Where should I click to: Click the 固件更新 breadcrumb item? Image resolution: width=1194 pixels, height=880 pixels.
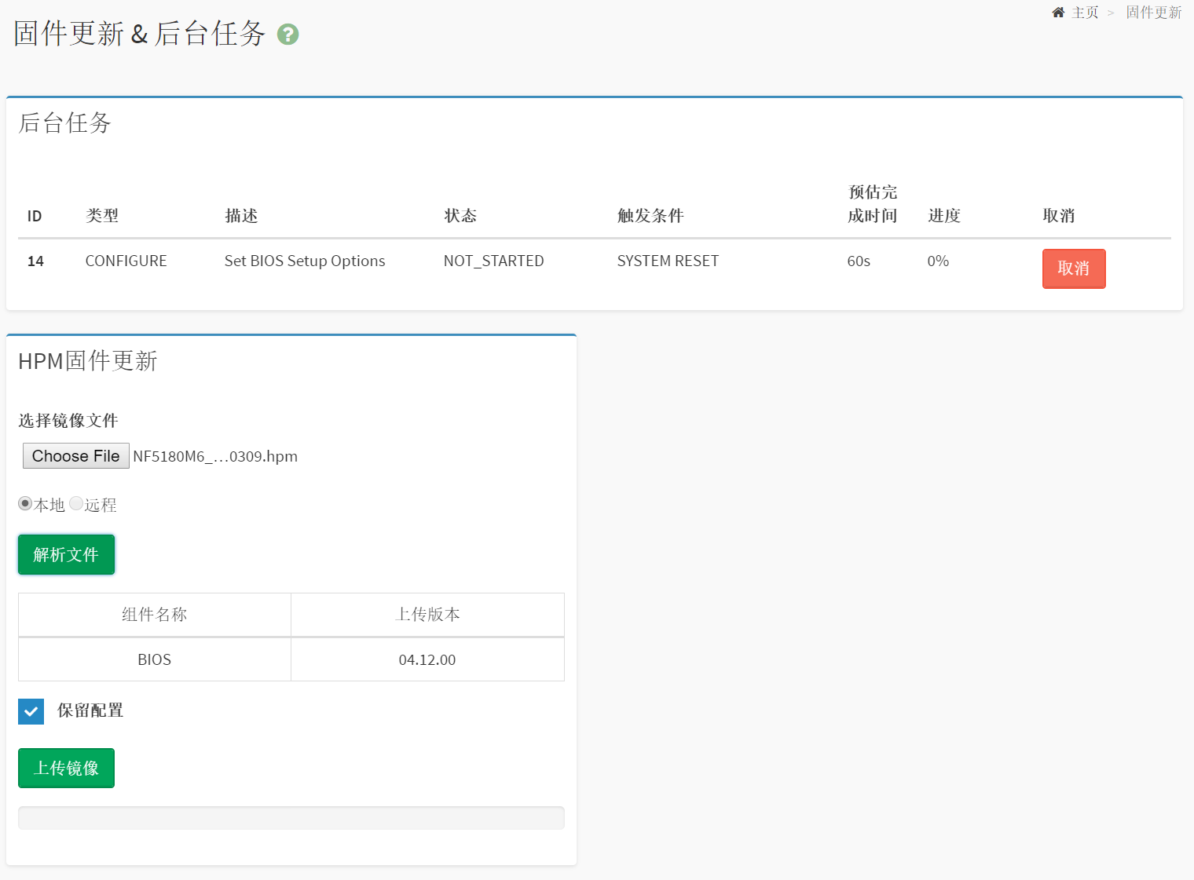(1153, 13)
